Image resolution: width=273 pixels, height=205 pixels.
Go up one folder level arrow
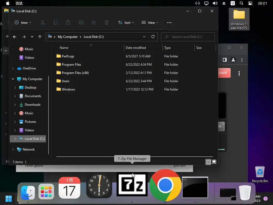tap(40, 37)
